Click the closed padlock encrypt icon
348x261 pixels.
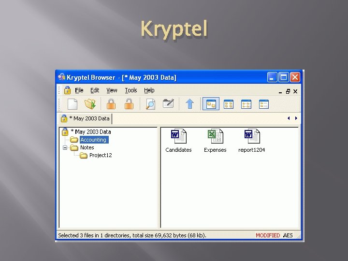(x=111, y=104)
